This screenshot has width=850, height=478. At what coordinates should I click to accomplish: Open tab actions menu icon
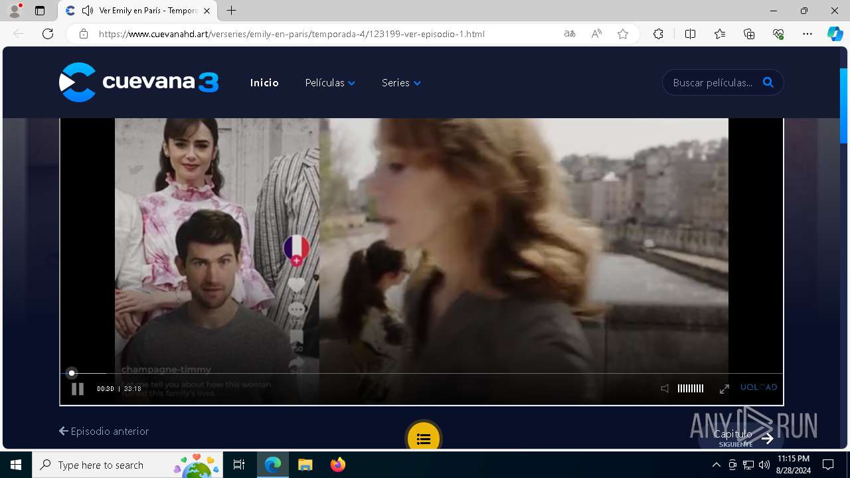point(40,11)
